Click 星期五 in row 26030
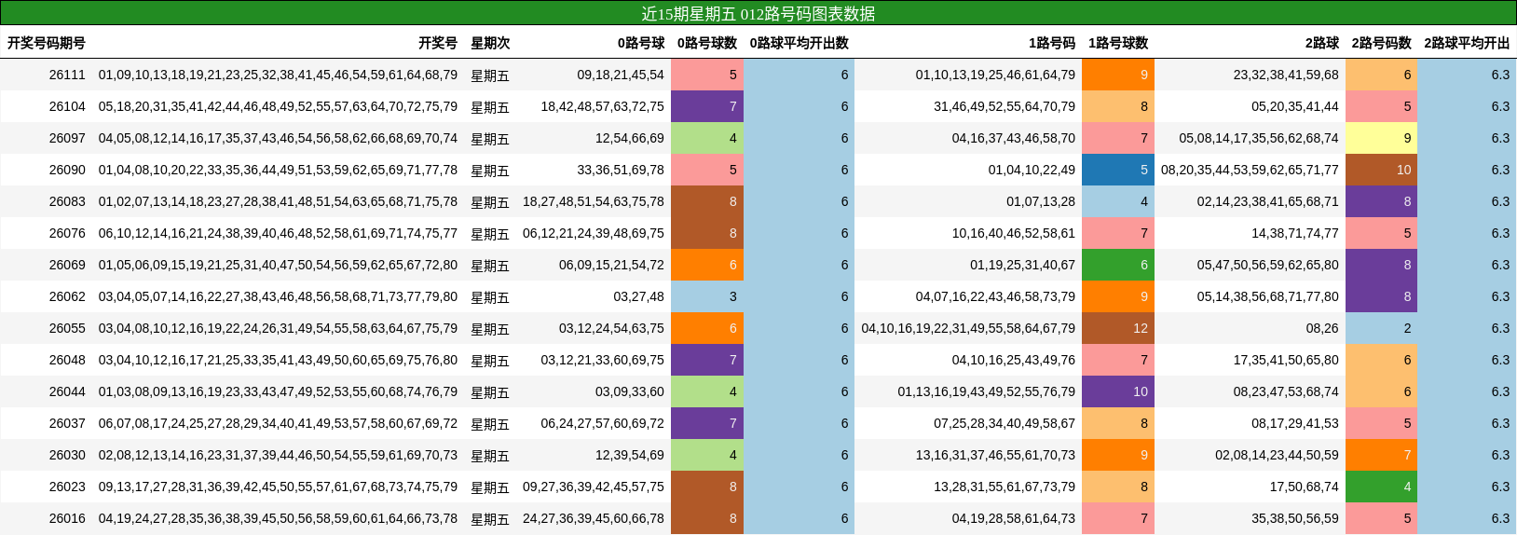This screenshot has height=535, width=1517. 490,456
